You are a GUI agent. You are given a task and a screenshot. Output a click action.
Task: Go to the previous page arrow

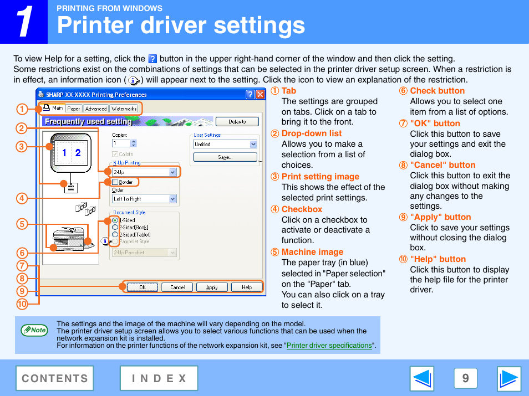click(422, 378)
